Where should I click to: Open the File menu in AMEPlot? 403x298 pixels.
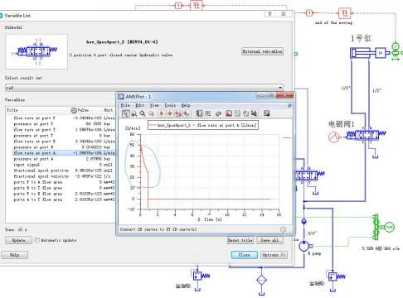(125, 105)
